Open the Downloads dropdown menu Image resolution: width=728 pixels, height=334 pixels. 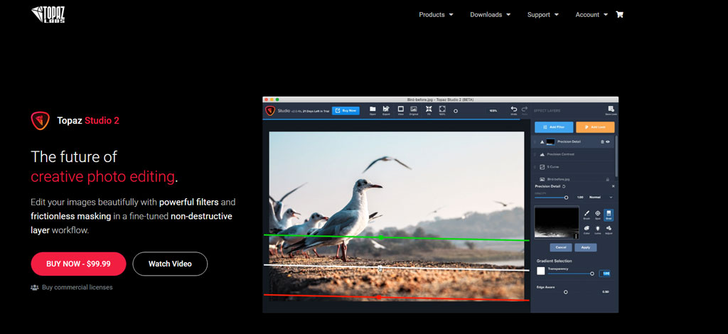491,14
